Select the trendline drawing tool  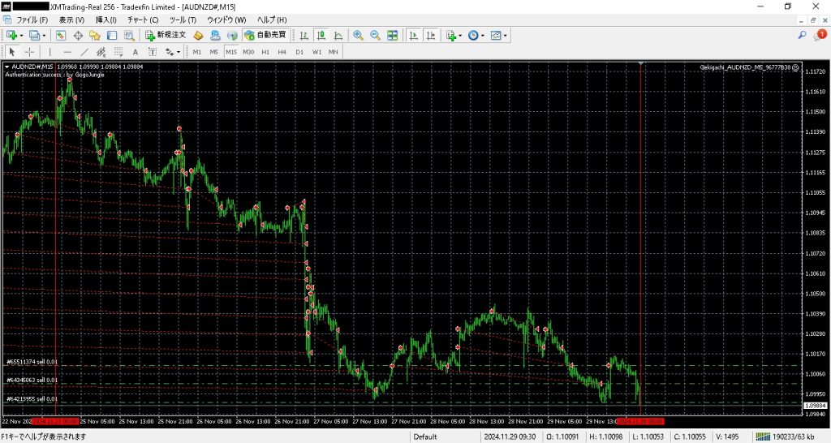coord(84,52)
